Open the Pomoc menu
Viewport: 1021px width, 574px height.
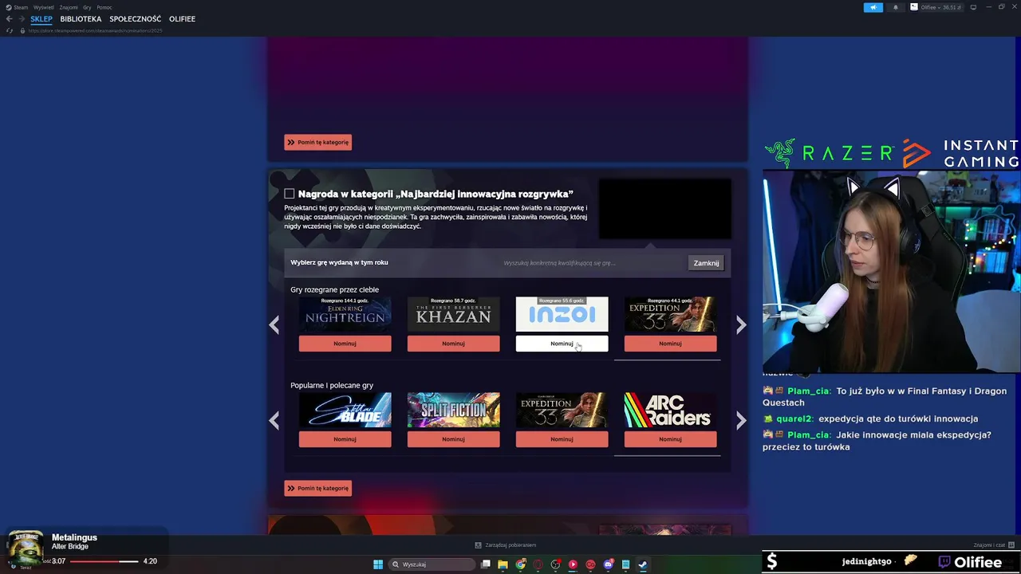click(x=104, y=7)
